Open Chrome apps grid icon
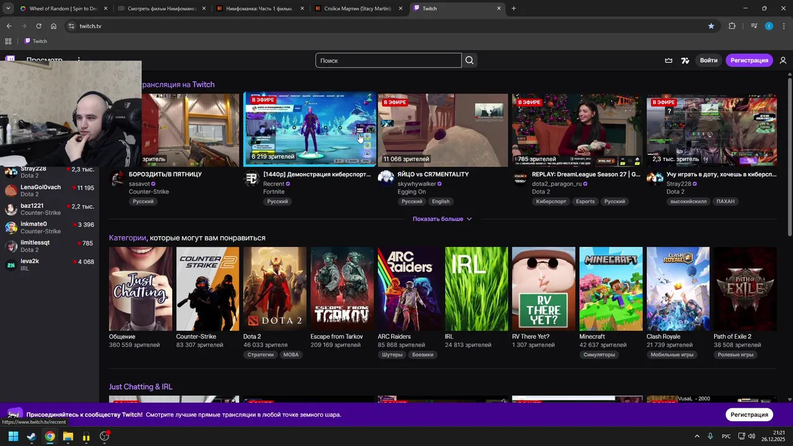The height and width of the screenshot is (446, 793). (x=8, y=41)
